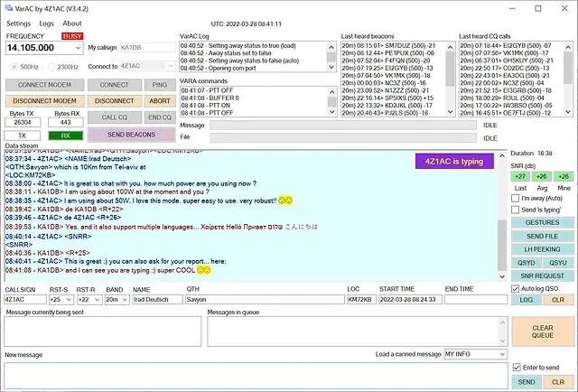Expand the frequency 14.105.000 dropdown
The image size is (578, 392).
pyautogui.click(x=79, y=48)
